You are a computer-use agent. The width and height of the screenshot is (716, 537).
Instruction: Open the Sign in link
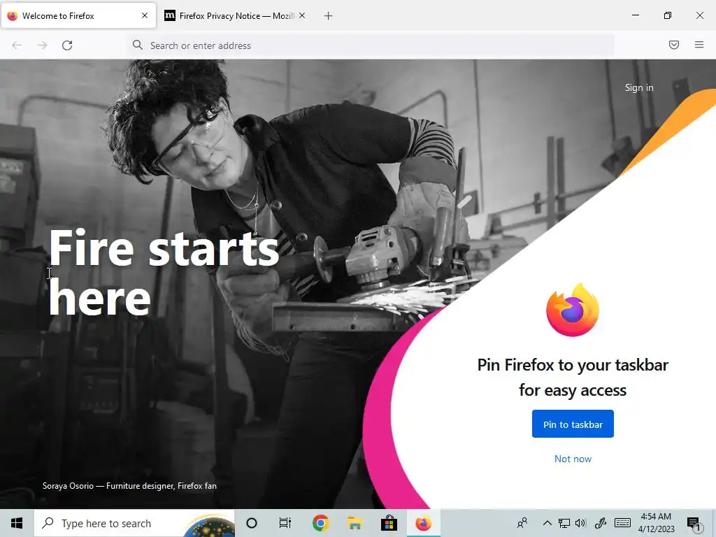[639, 87]
